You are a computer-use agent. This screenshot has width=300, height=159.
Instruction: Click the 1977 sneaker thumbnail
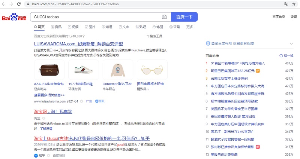click(84, 70)
